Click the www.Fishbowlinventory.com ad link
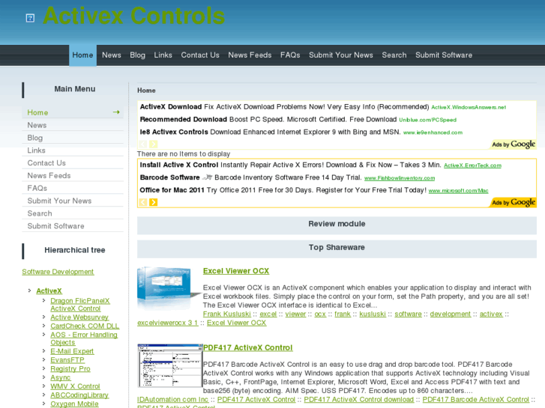The image size is (545, 408). coord(400,177)
